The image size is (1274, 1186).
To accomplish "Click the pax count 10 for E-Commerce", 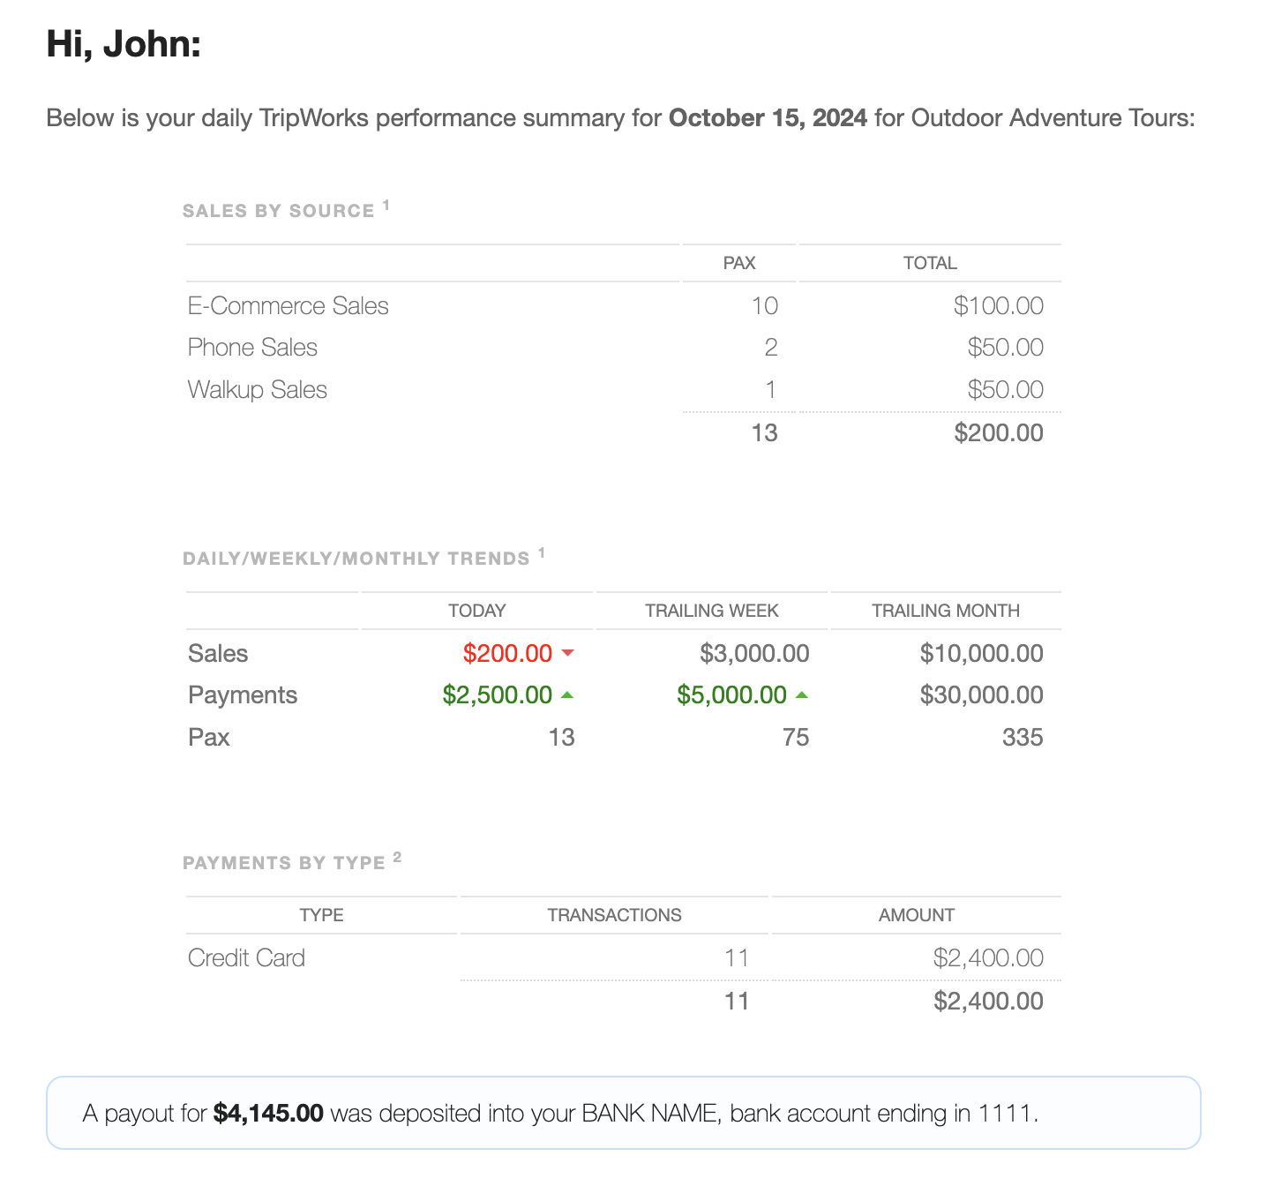I will (765, 305).
